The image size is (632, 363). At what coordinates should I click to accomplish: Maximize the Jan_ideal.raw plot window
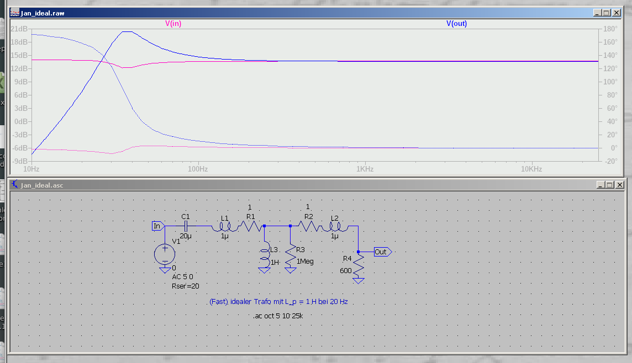click(x=607, y=13)
